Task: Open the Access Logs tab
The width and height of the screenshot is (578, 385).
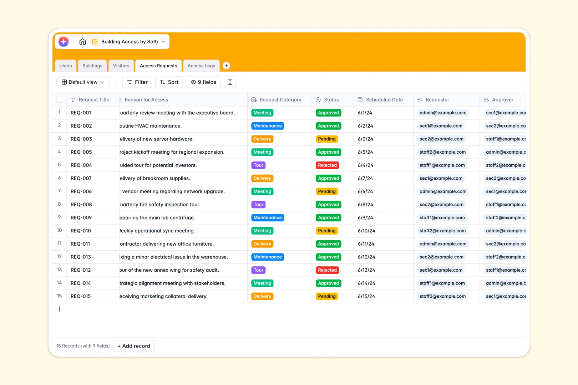Action: (x=202, y=66)
